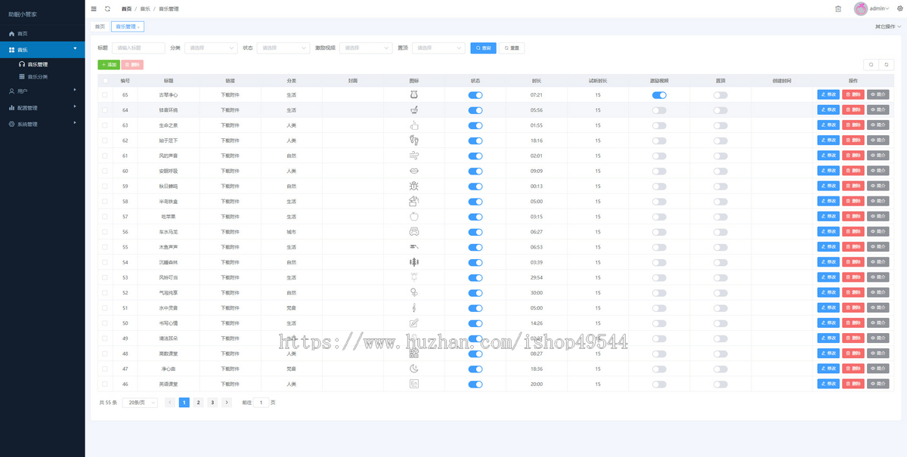Click the green 添加 button
Screen dimensions: 907x457
pos(109,65)
